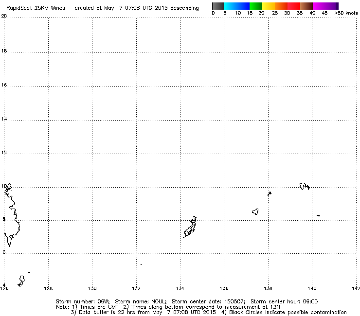The width and height of the screenshot is (360, 316).
Task: Click the gray 0-5 knots legend color
Action: click(218, 6)
